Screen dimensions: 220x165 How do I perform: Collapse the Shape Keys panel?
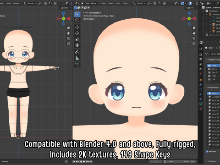click(x=207, y=88)
